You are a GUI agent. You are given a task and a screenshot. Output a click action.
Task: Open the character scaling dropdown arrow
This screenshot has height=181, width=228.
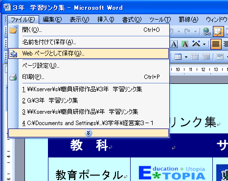[x=204, y=44]
